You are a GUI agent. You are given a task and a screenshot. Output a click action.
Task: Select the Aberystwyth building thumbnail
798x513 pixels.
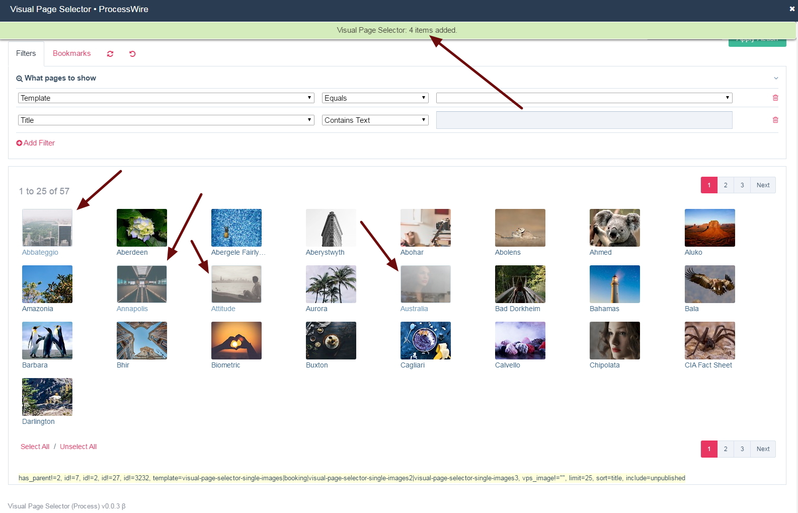tap(331, 228)
